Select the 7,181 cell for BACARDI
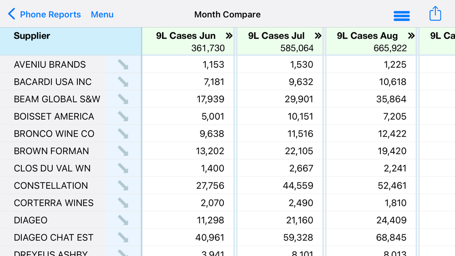Image resolution: width=455 pixels, height=256 pixels. point(214,82)
